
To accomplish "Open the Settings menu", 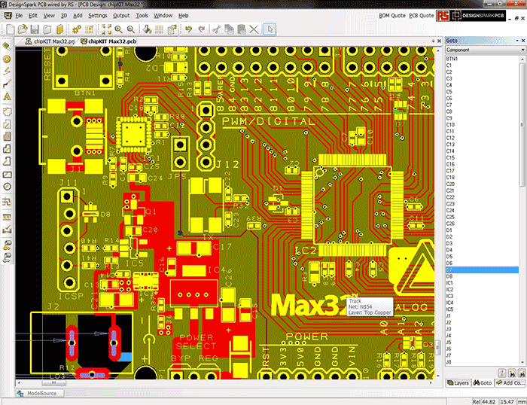I will click(x=97, y=16).
